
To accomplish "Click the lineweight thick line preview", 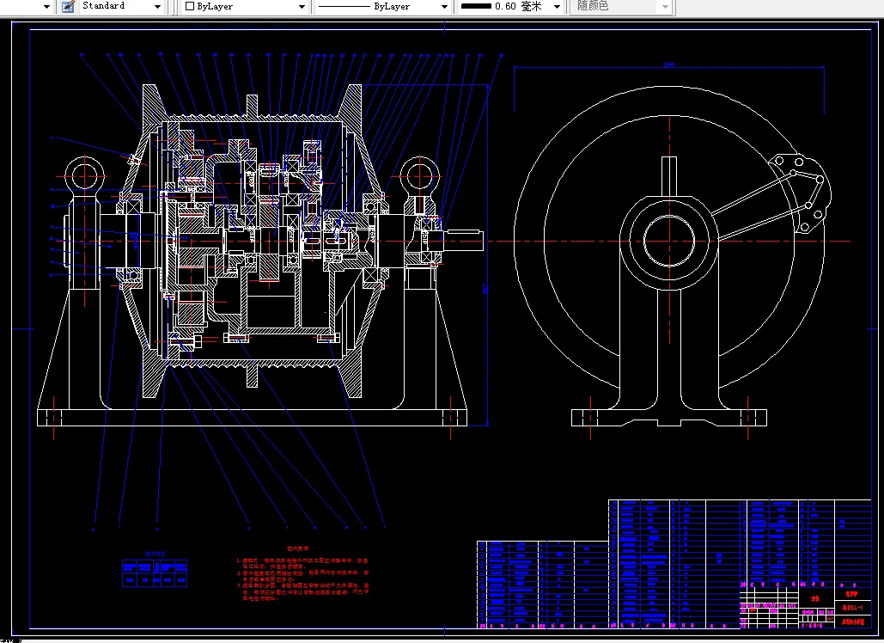I will coord(475,6).
